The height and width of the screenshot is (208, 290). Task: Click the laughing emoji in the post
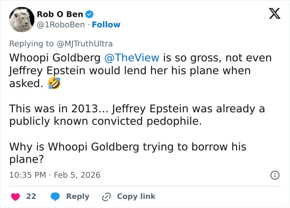54,84
